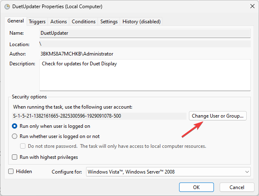
Task: Tick the Hidden checkbox
Action: click(x=11, y=171)
